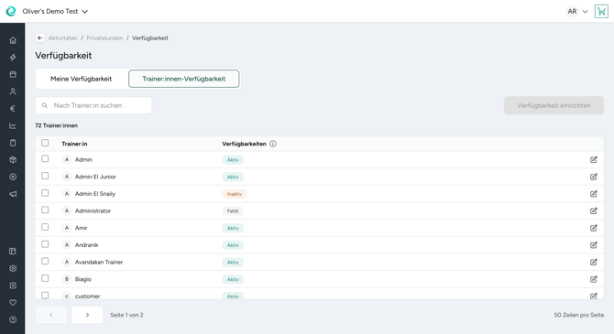Click the Verfügbarkeiten column header
This screenshot has width=614, height=334.
[x=244, y=144]
